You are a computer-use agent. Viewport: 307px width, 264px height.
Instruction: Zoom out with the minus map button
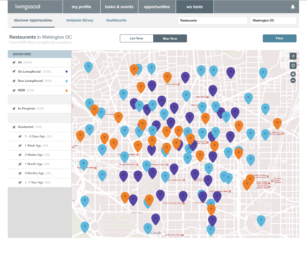[x=293, y=80]
